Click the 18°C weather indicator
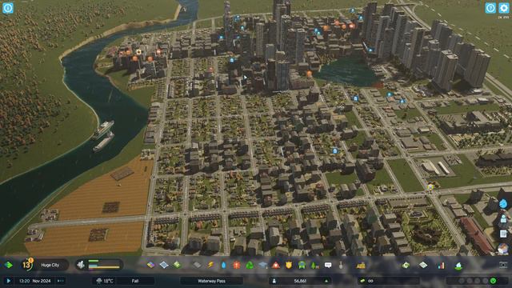The width and height of the screenshot is (512, 288). (x=105, y=281)
